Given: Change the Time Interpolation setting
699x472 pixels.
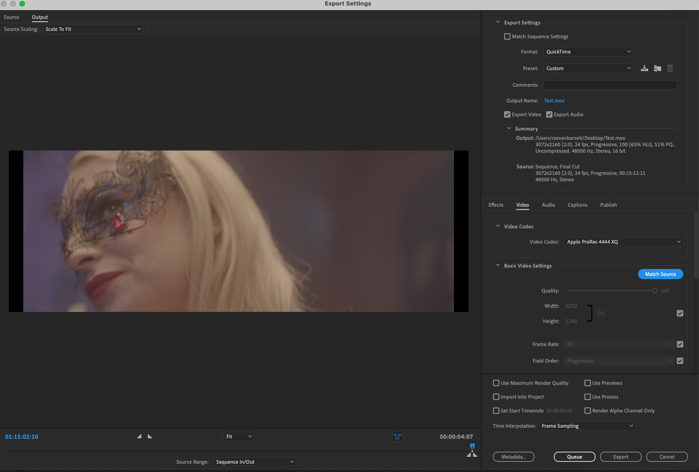Looking at the screenshot, I should 586,425.
